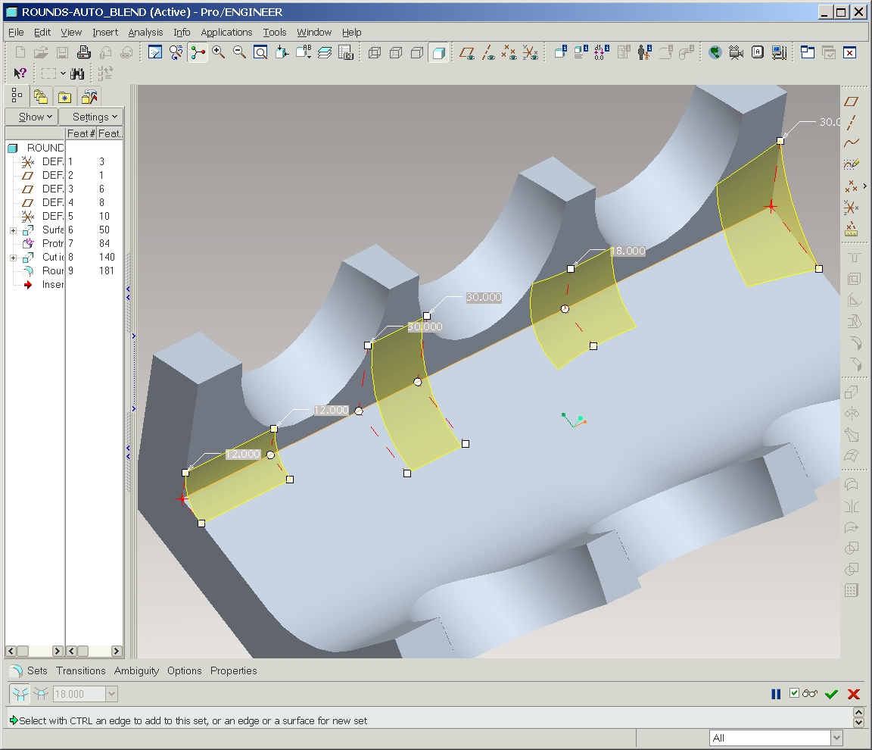Click the datum plane tool in right toolbar
The width and height of the screenshot is (872, 750).
852,102
